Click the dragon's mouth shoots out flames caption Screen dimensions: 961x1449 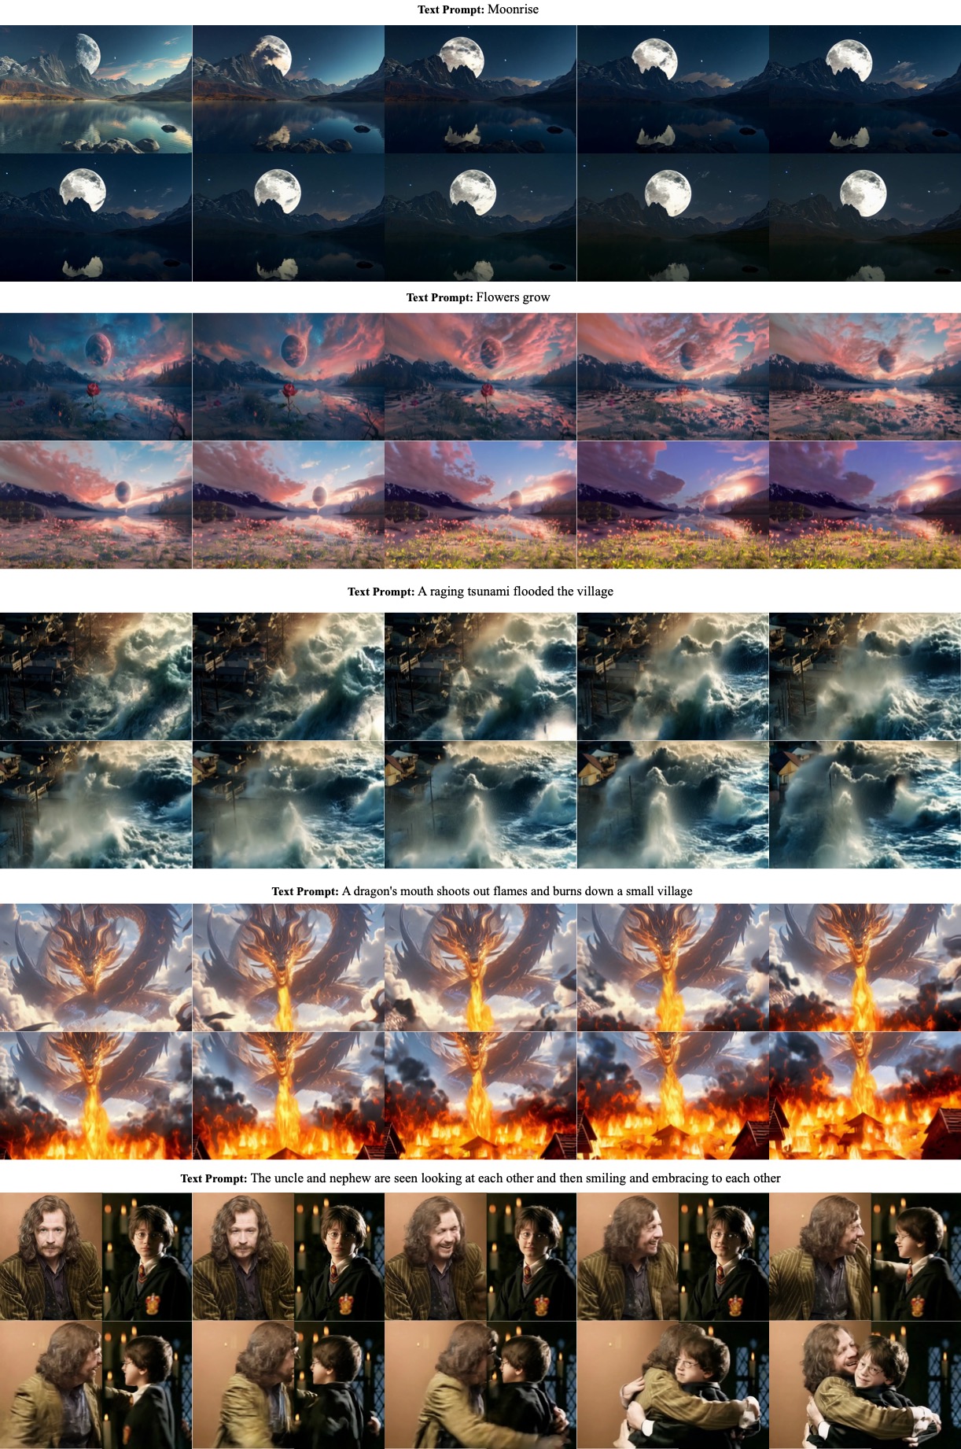pos(482,891)
